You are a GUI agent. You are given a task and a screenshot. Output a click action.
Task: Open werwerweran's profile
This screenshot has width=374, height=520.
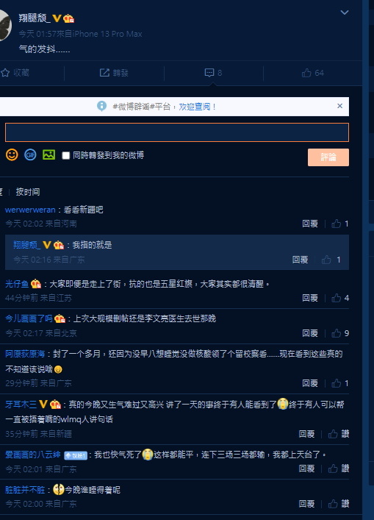click(x=30, y=210)
